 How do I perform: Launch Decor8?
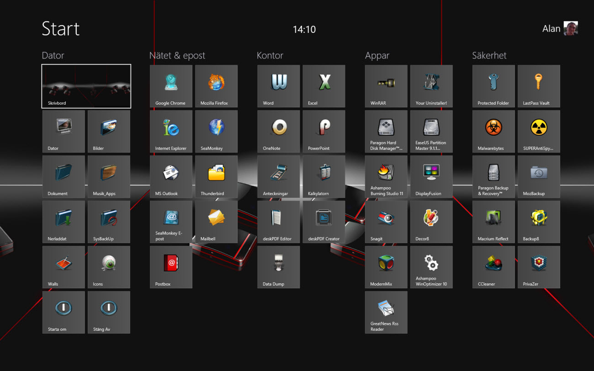[x=431, y=222]
